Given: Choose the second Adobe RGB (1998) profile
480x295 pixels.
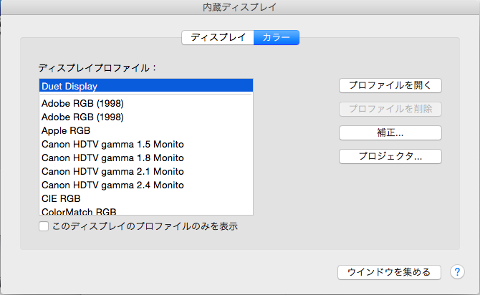Looking at the screenshot, I should coord(146,117).
